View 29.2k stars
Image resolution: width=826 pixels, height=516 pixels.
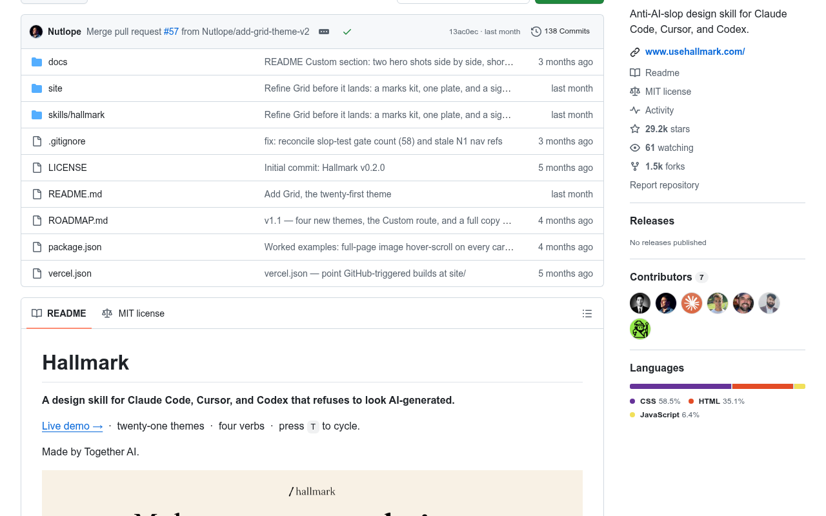667,129
